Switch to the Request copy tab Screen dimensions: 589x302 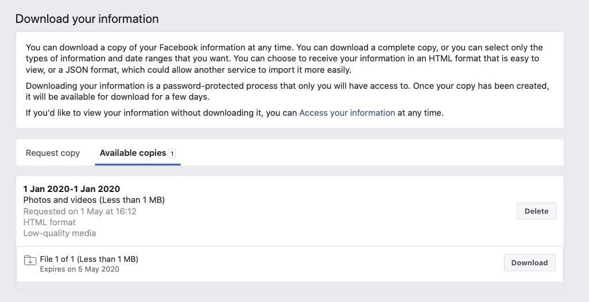[53, 153]
